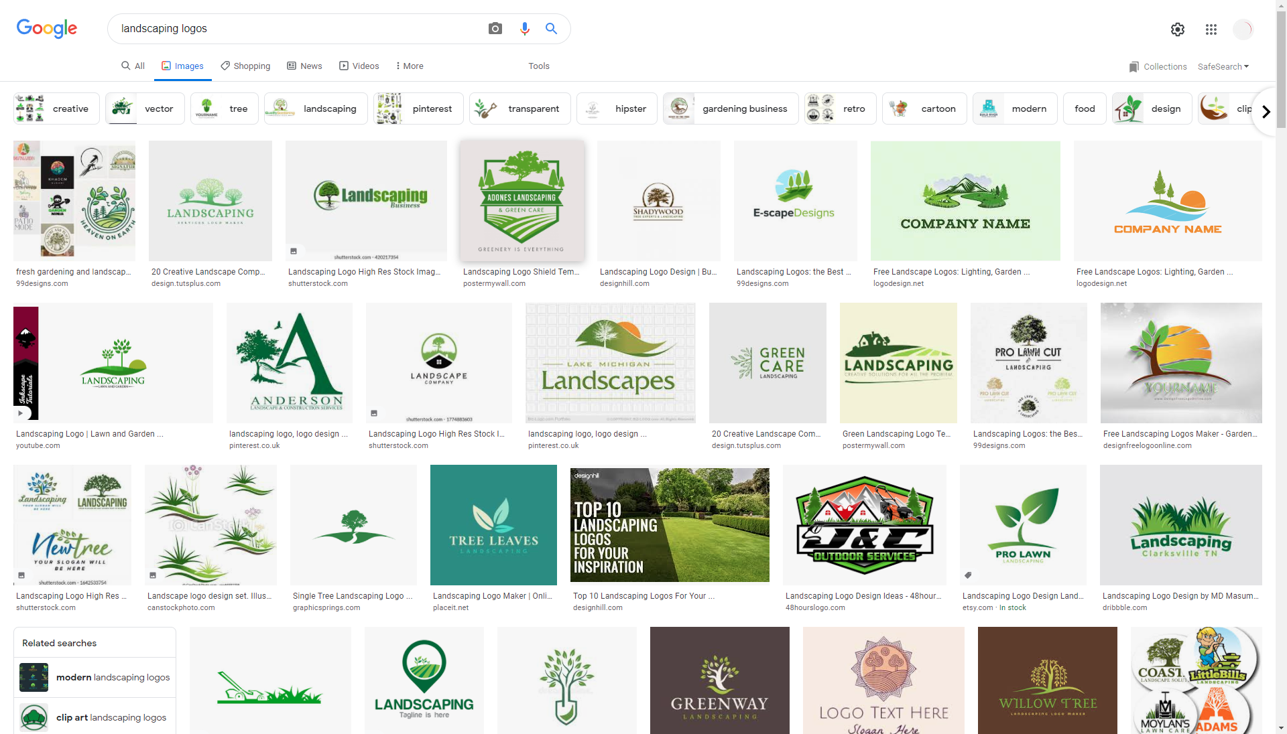The image size is (1287, 734).
Task: Open the Tools options
Action: [539, 66]
